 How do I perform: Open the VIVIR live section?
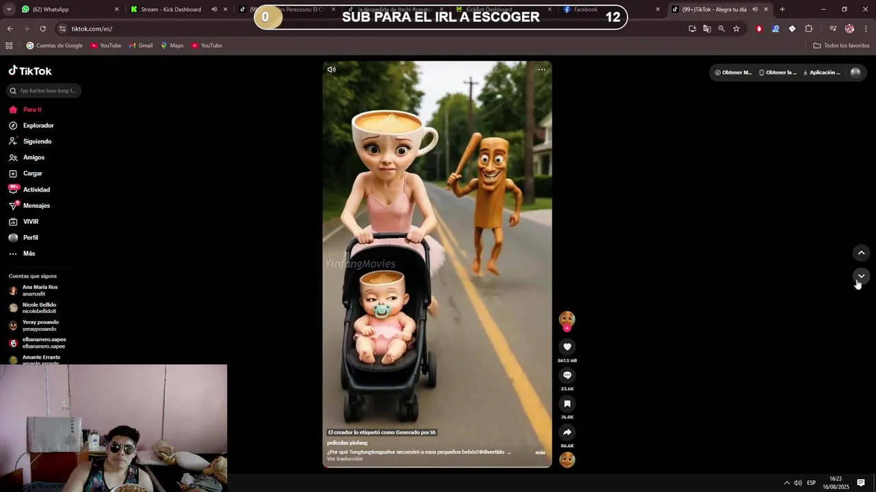pyautogui.click(x=24, y=221)
